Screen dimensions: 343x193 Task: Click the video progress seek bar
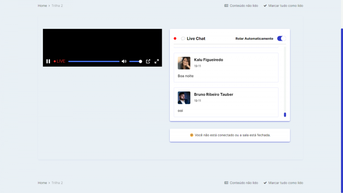click(x=94, y=61)
